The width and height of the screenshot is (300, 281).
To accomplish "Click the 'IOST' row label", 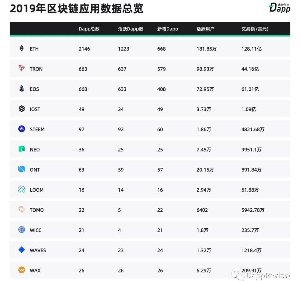I will point(35,109).
